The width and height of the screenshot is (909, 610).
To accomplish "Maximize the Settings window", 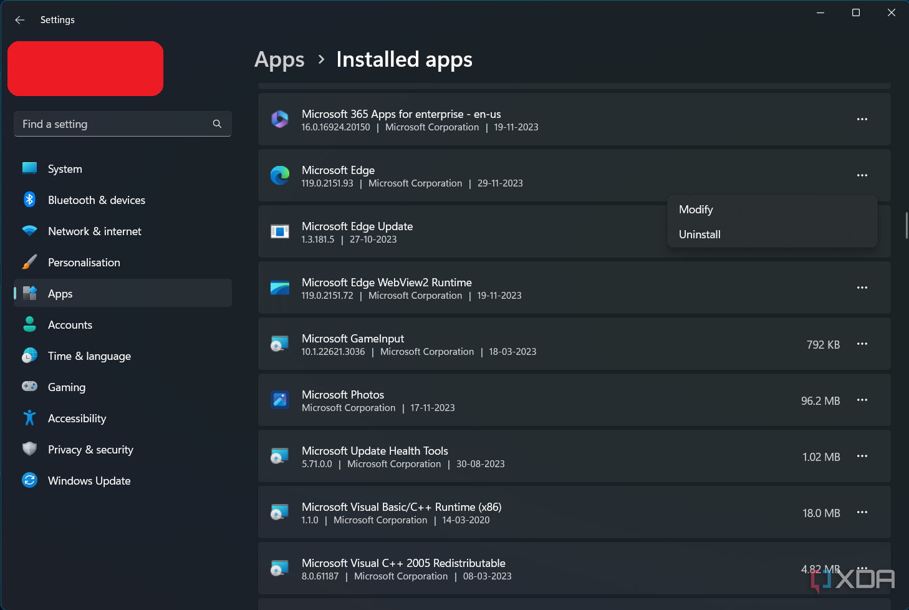I will [x=856, y=12].
